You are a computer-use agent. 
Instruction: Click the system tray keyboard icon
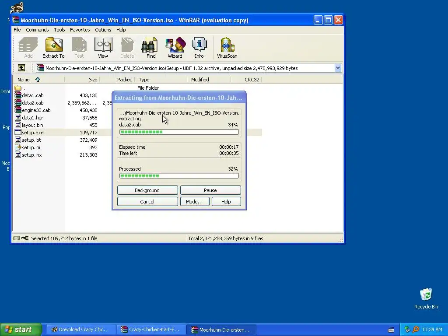tap(392, 330)
